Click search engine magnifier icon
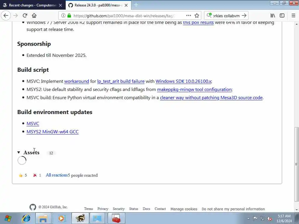This screenshot has height=224, width=299. 209,15
